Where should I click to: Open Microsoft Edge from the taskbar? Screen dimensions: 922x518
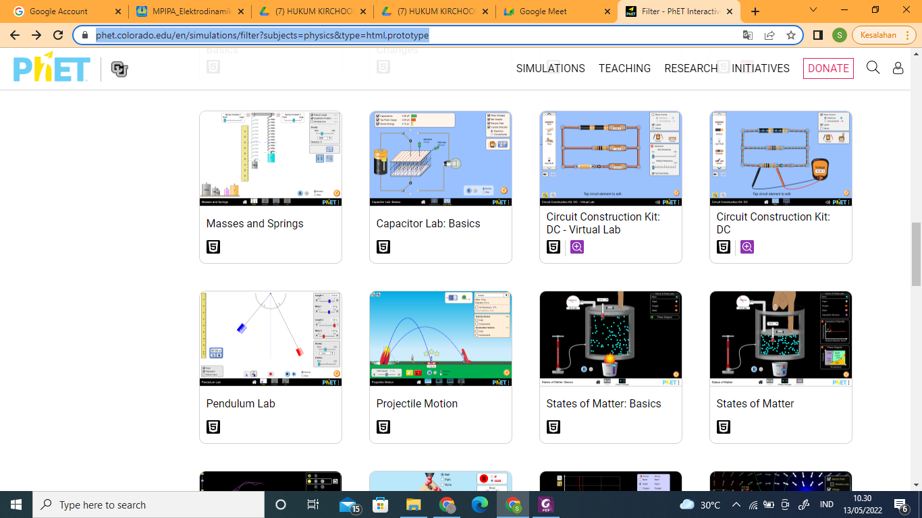click(479, 505)
